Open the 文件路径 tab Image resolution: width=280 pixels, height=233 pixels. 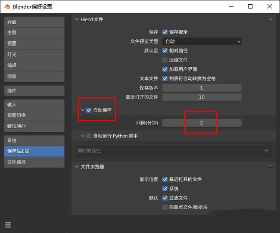(34, 162)
